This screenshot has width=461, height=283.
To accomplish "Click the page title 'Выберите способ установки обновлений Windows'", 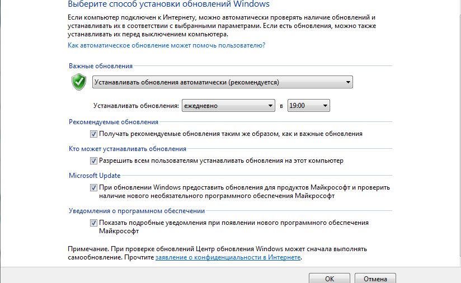I will tap(169, 4).
